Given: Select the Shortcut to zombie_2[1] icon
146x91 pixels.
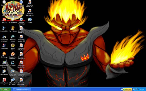Looking at the screenshot, I should click(21, 28).
